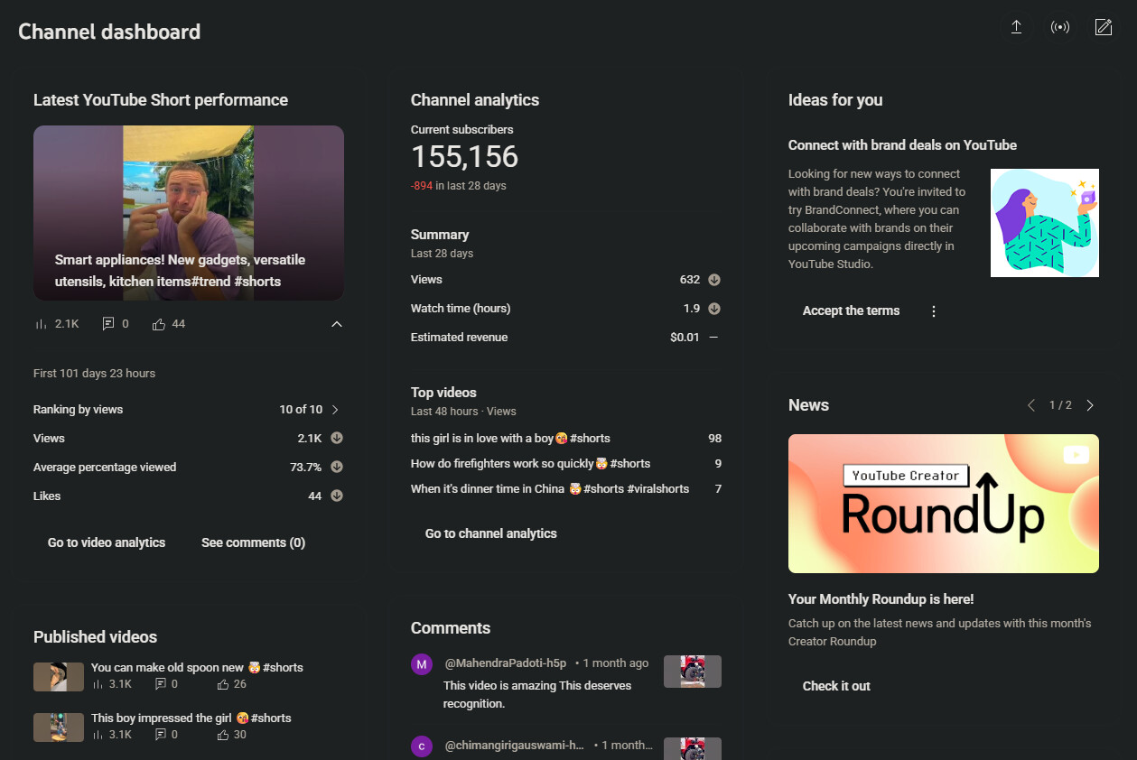1137x760 pixels.
Task: Click the Go live broadcast icon
Action: (1060, 27)
